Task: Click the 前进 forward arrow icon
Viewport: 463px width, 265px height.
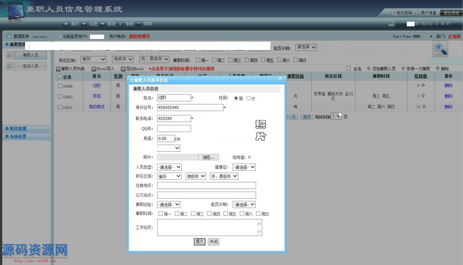Action: pyautogui.click(x=102, y=24)
